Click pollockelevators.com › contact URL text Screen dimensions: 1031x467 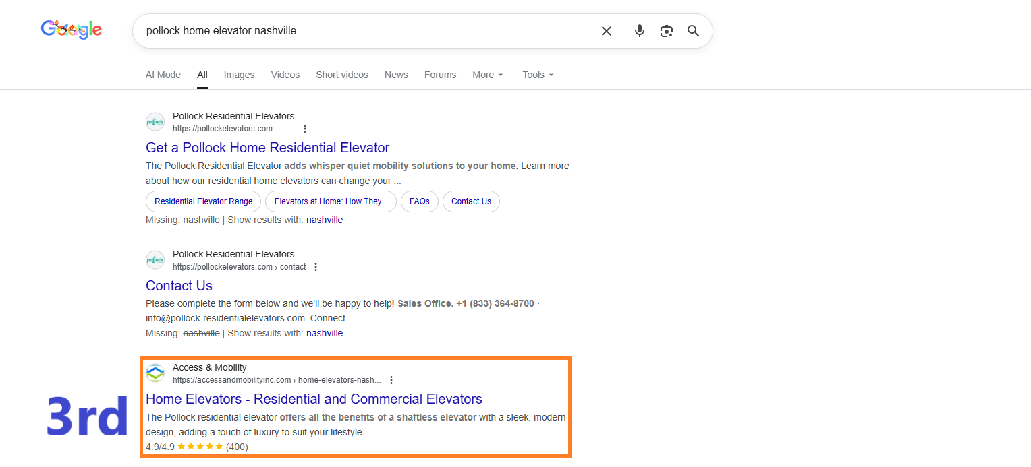click(240, 267)
